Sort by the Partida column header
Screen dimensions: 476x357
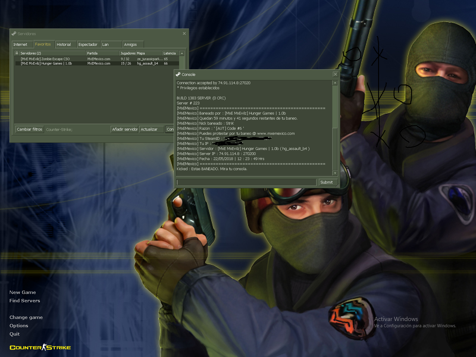103,53
